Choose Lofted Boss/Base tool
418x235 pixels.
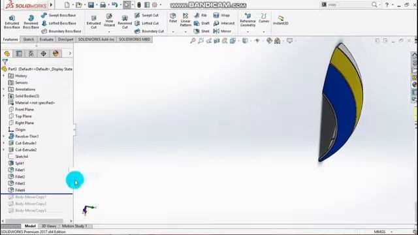[59, 23]
